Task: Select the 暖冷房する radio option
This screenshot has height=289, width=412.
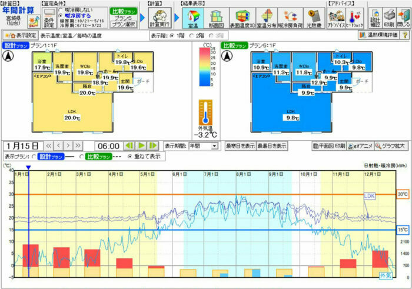Action: click(x=61, y=16)
